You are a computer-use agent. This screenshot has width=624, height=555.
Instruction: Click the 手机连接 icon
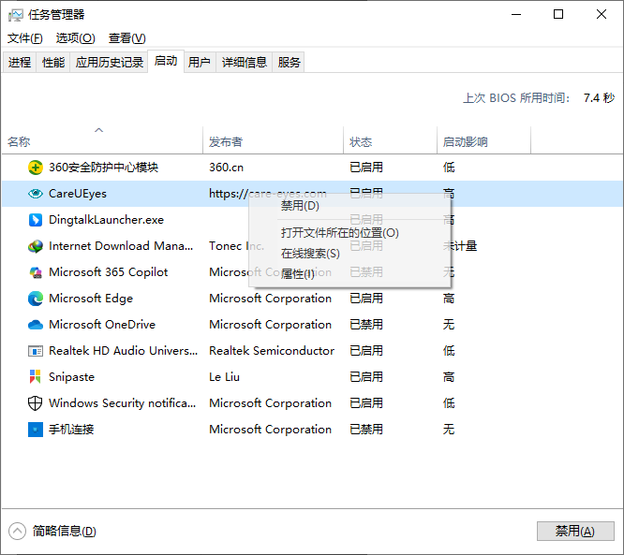[36, 430]
